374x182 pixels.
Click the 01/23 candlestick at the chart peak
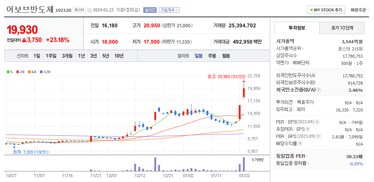[244, 92]
